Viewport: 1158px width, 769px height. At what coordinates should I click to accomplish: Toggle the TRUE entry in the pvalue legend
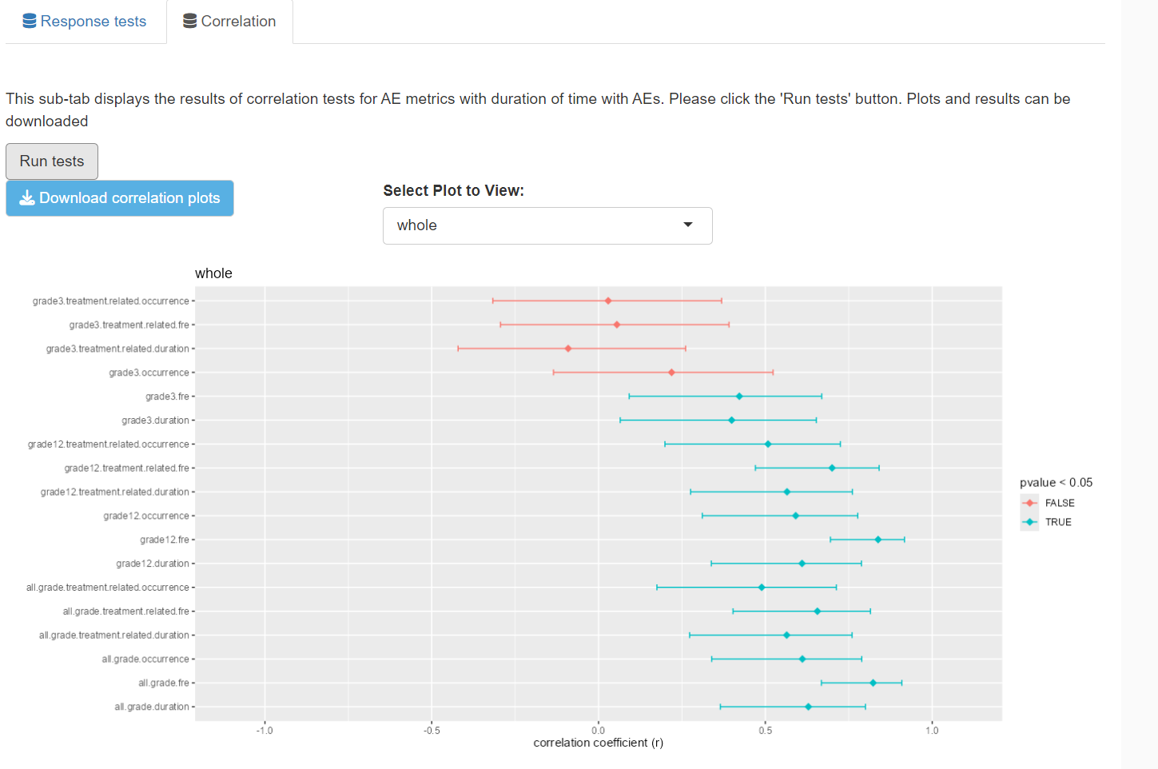click(1058, 521)
